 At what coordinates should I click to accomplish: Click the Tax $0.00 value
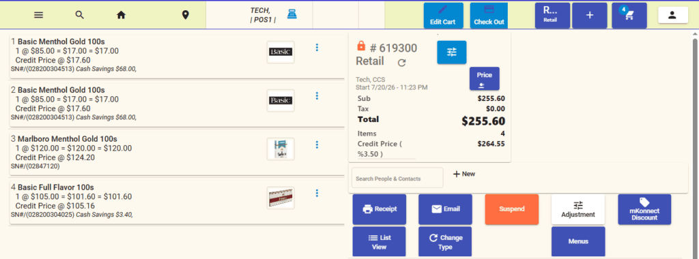pyautogui.click(x=496, y=109)
